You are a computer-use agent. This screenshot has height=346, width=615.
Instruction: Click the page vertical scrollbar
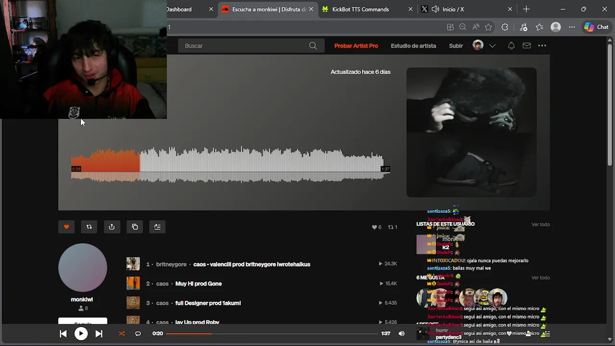point(611,106)
